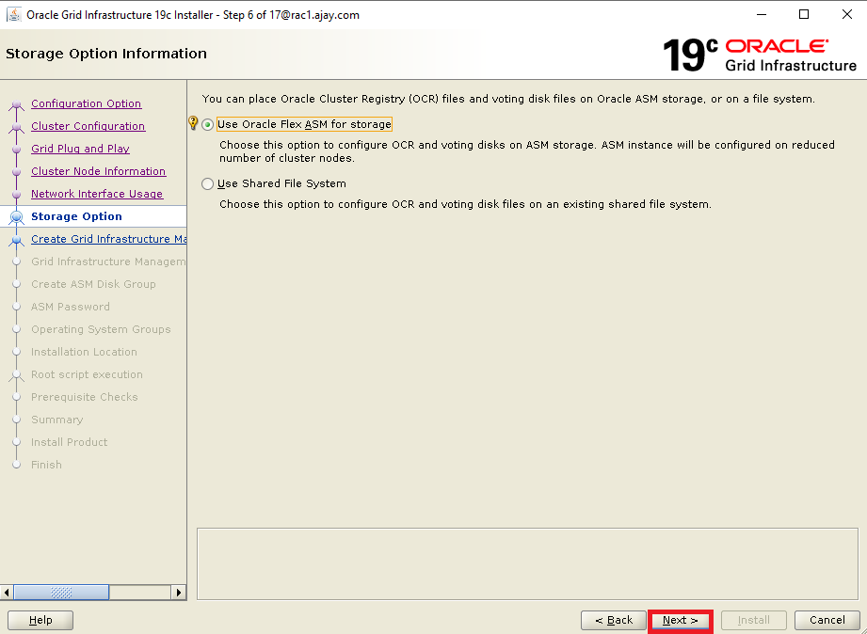
Task: Click the Configuration Option step node icon
Action: [17, 104]
